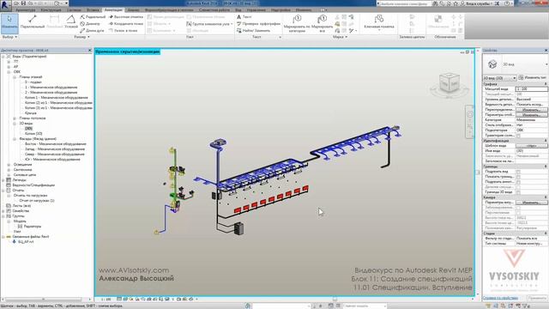Select 'Восток - Механическое оборудование' elevation
The width and height of the screenshot is (549, 309).
coord(55,144)
